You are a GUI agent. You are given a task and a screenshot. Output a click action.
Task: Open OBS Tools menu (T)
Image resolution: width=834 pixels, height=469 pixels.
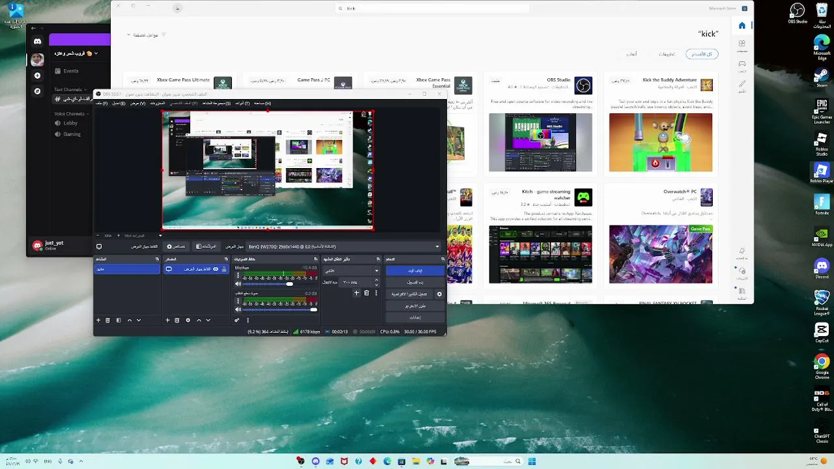pyautogui.click(x=242, y=103)
